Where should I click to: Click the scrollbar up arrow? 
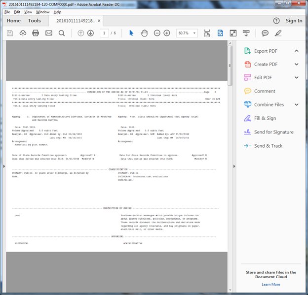tap(230, 43)
